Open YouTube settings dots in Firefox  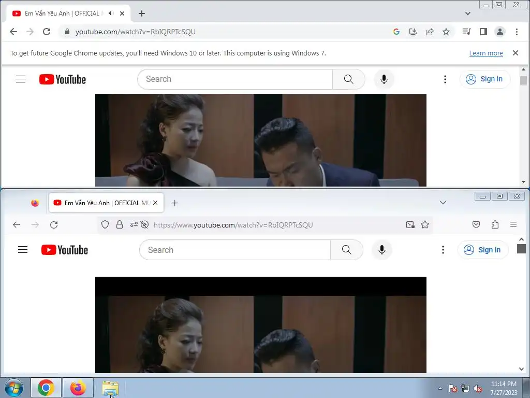click(443, 250)
